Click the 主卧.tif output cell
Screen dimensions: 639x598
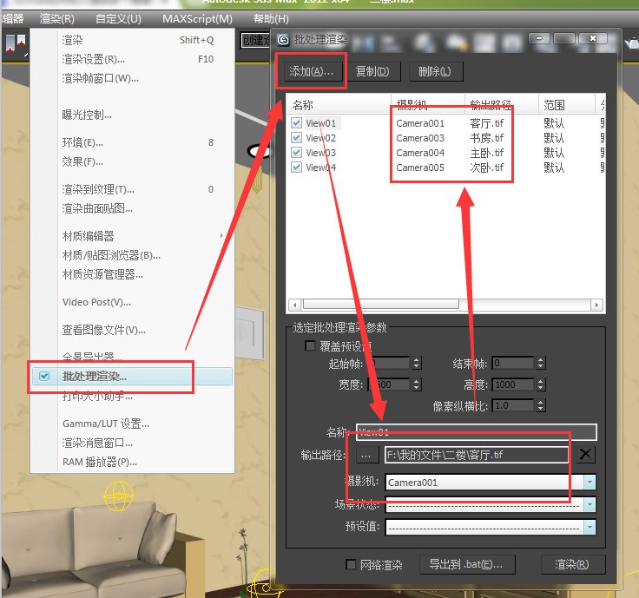[487, 153]
